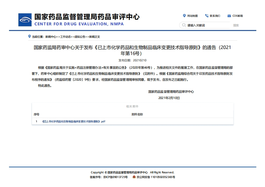
Task: Click 新闻正文 in breadcrumb
Action: 95,37
